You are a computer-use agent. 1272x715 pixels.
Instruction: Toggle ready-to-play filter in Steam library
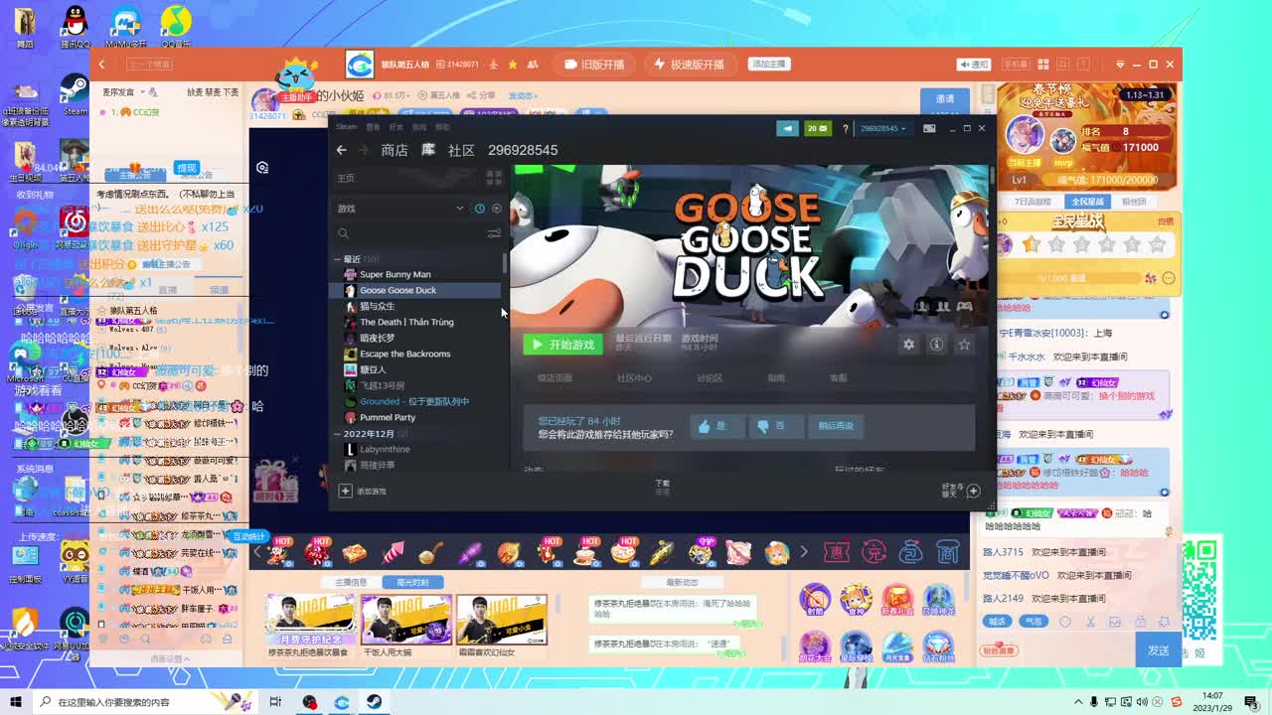tap(497, 209)
